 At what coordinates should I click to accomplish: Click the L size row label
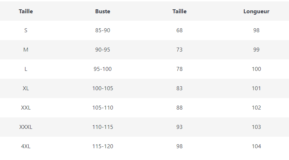click(26, 69)
